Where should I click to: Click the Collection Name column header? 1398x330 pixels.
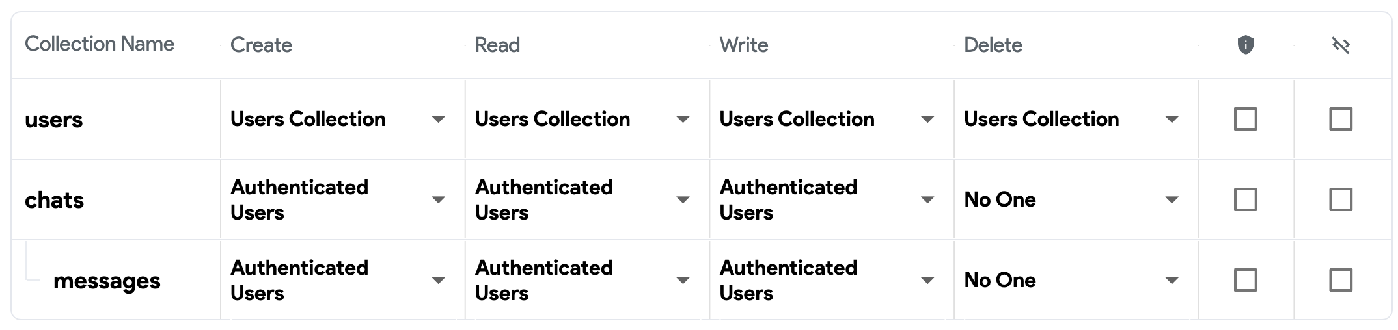(100, 44)
